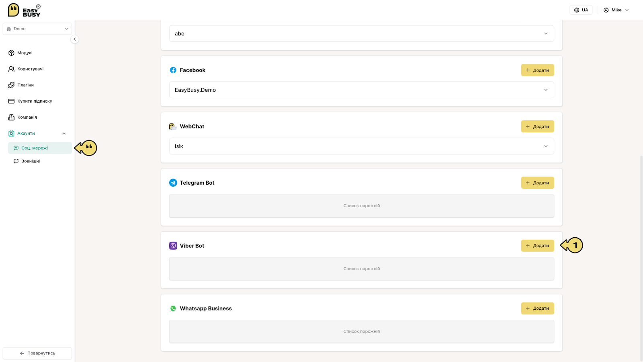Click the Whatsapp Business heading text
The image size is (643, 362).
tap(206, 309)
